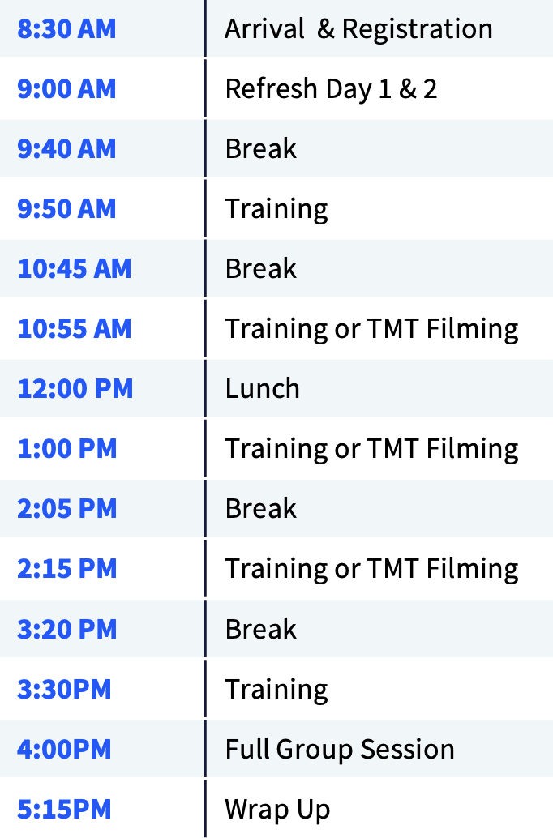Click the 4:00PM time label
This screenshot has width=553, height=838.
[x=64, y=750]
